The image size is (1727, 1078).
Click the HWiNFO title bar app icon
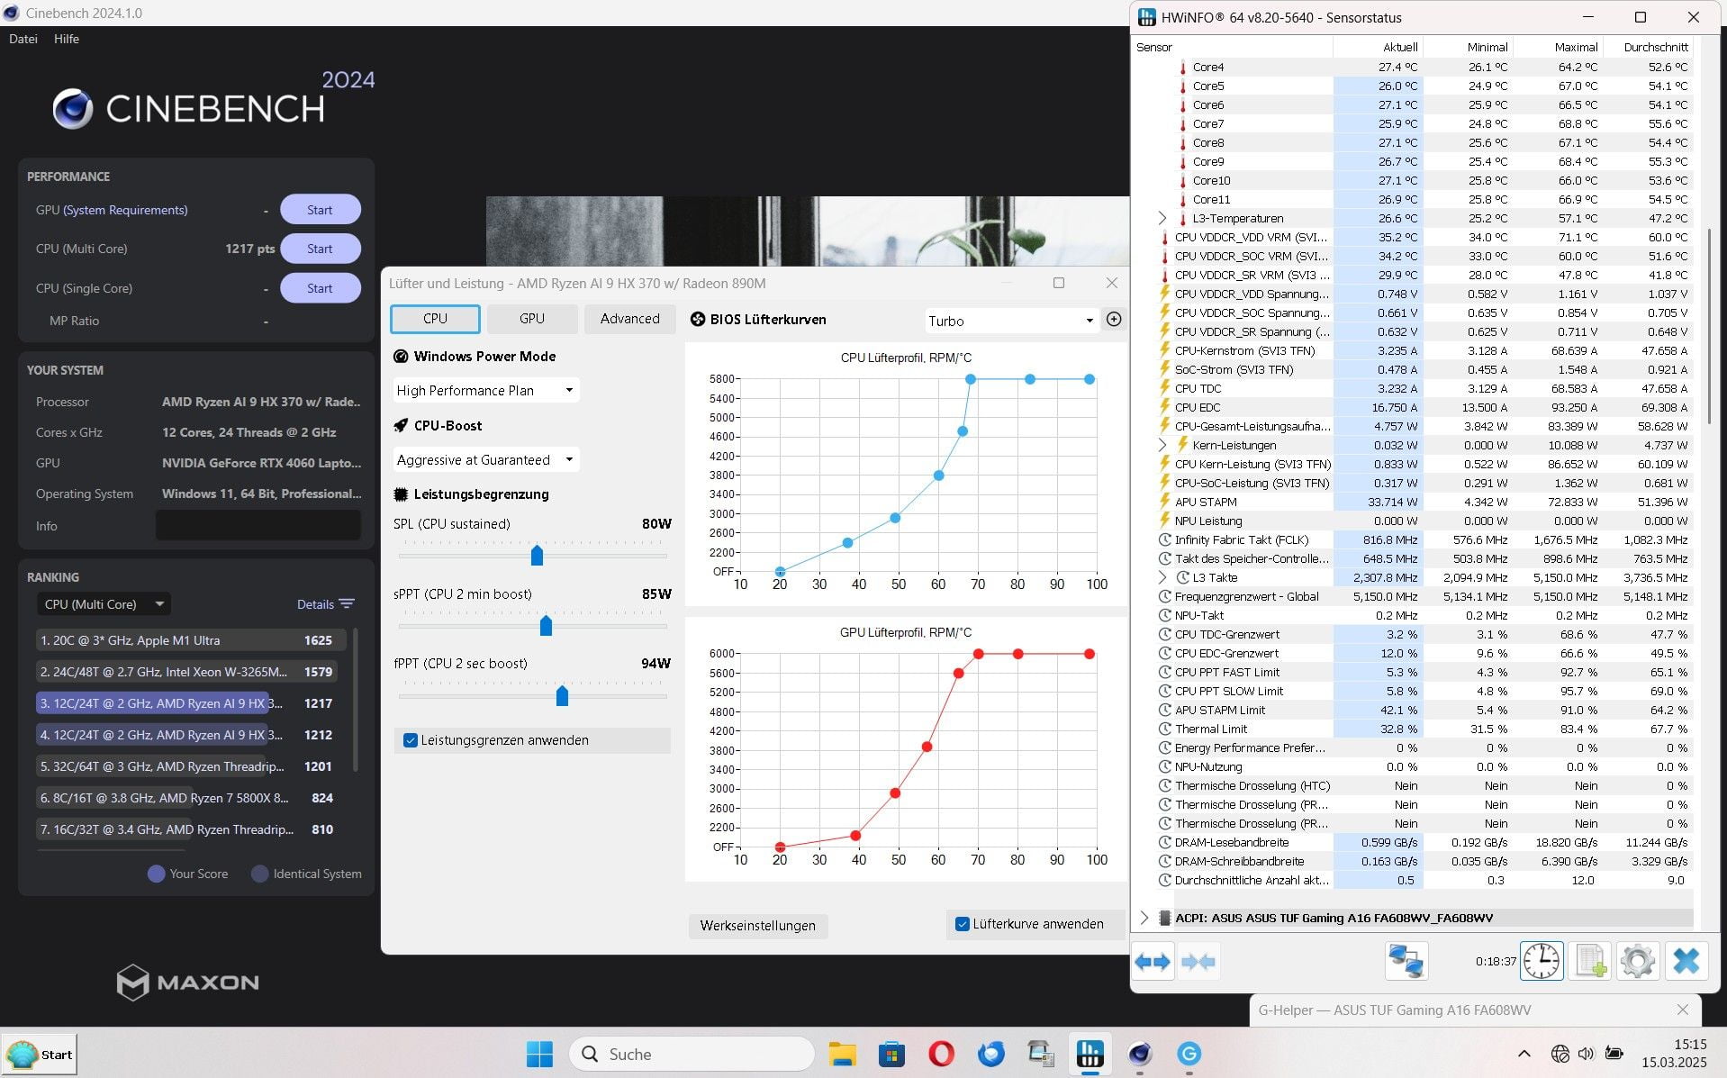pyautogui.click(x=1147, y=17)
